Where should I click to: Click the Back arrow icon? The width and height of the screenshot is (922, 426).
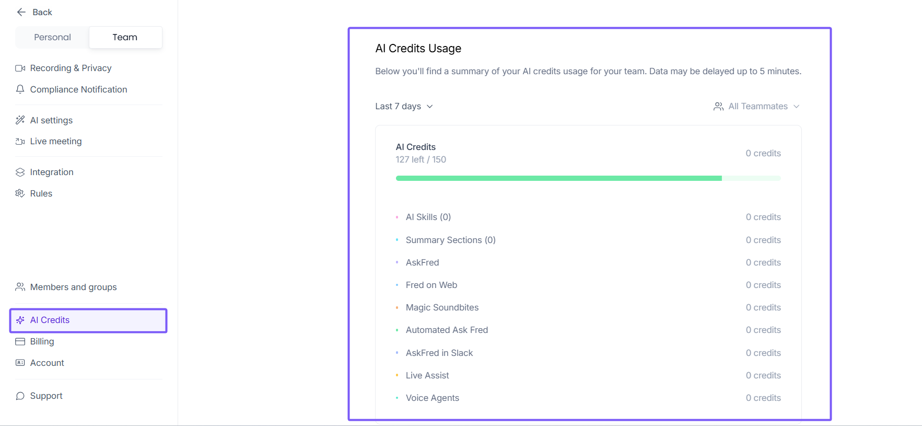[21, 12]
